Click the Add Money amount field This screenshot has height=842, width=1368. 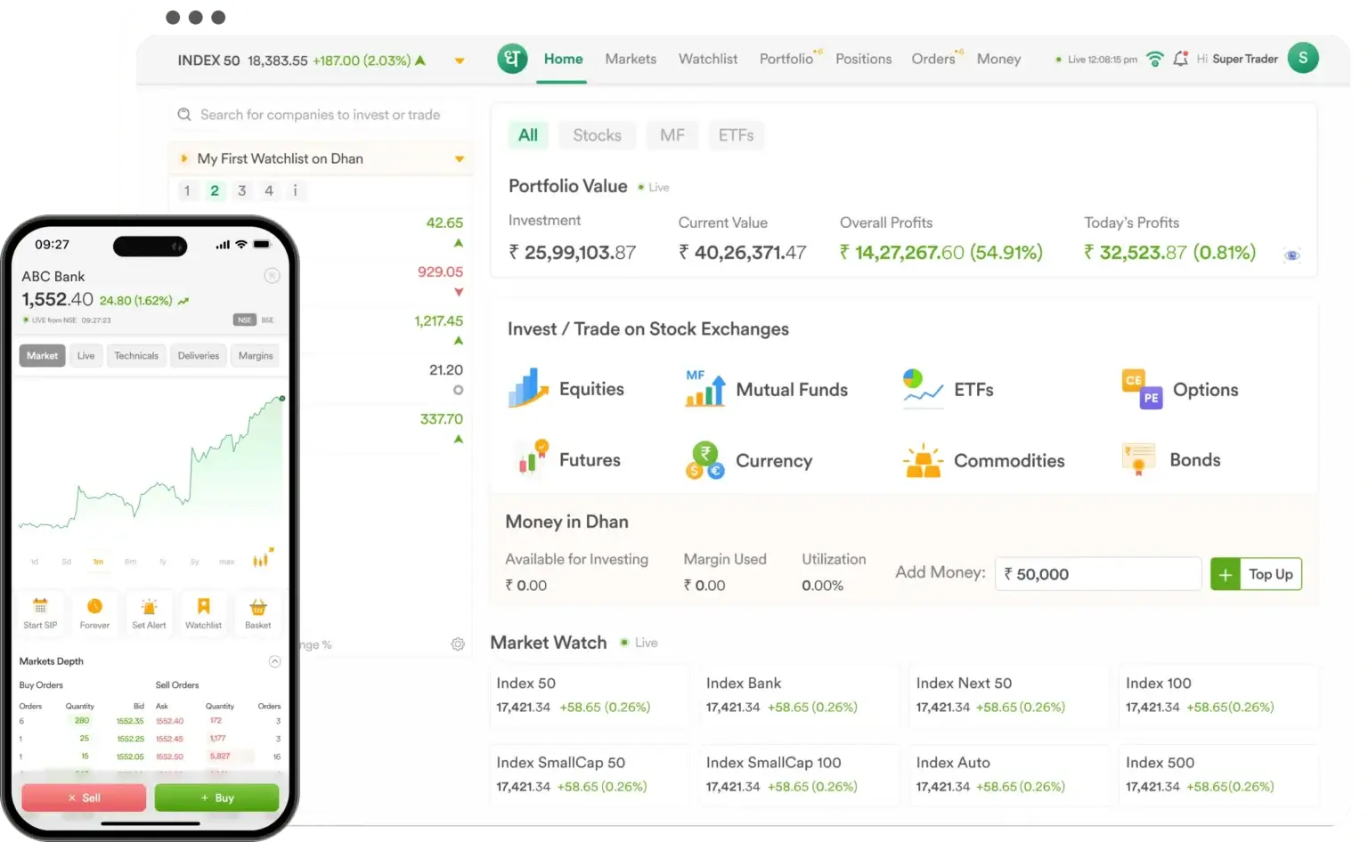(1097, 573)
